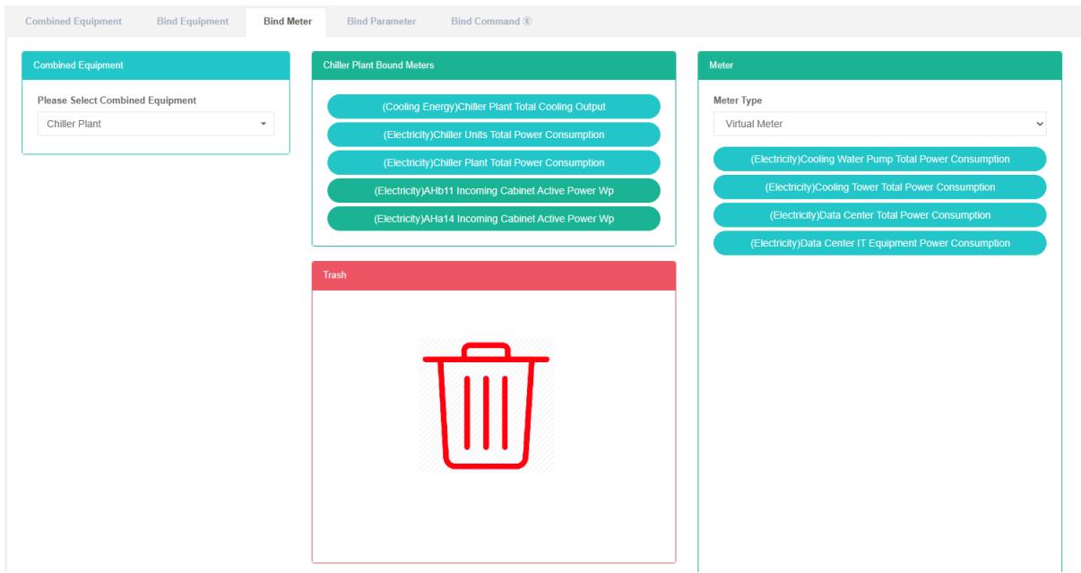1081x573 pixels.
Task: Open the Meter Type Virtual Meter dropdown
Action: (x=879, y=124)
